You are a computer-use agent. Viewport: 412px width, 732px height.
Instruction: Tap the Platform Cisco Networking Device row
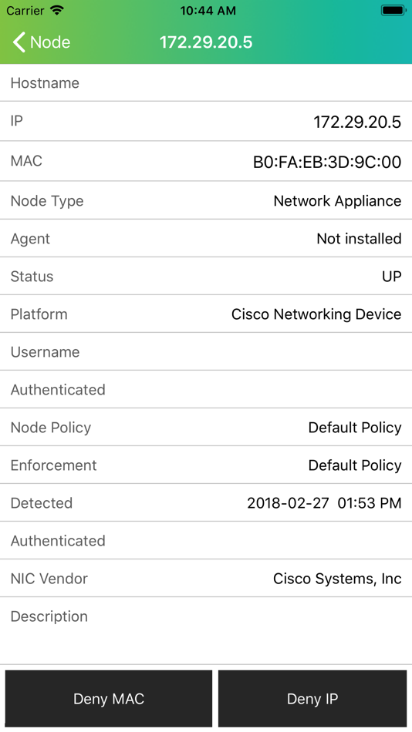click(x=206, y=314)
